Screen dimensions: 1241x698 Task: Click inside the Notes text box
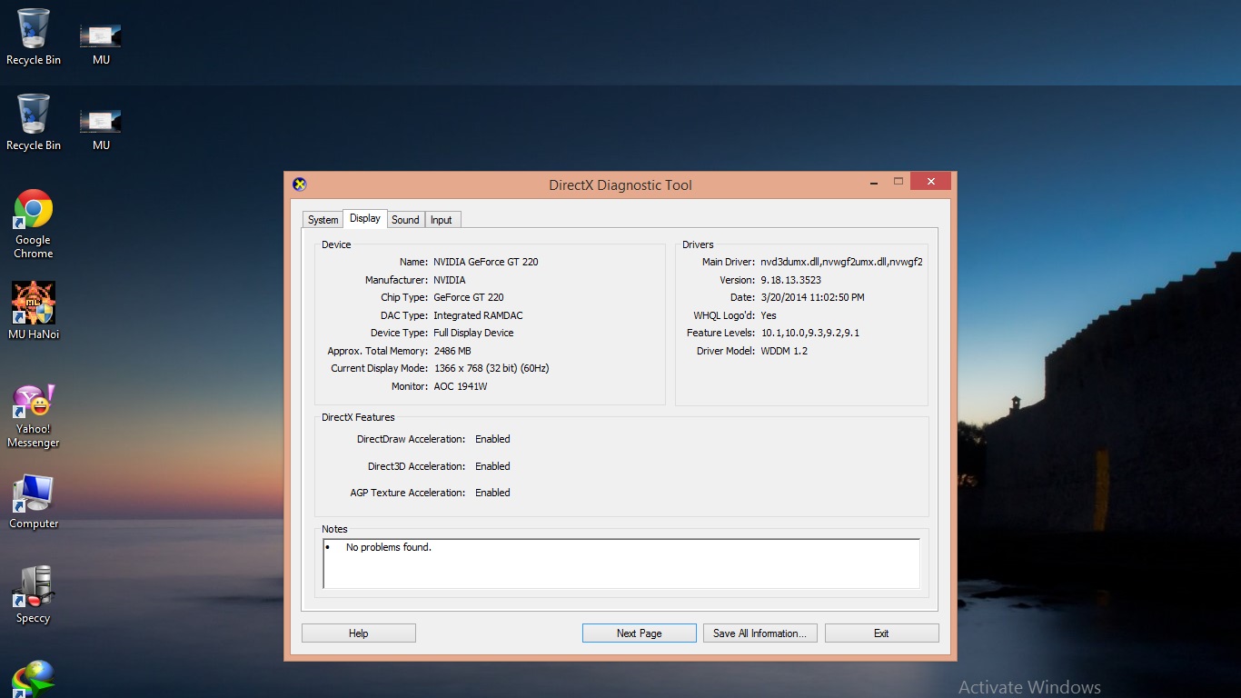[621, 563]
